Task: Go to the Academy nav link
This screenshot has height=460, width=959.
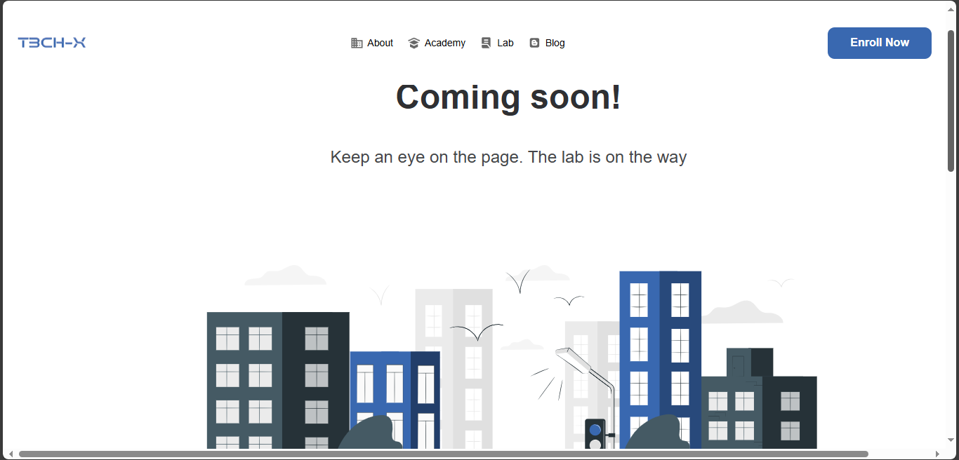Action: click(x=444, y=43)
